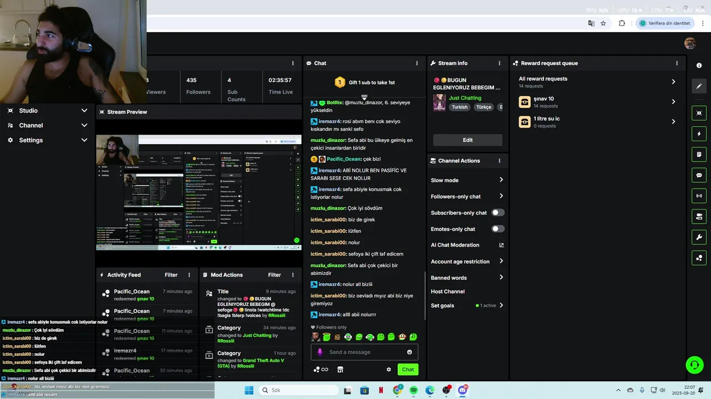Screen dimensions: 711x399
Task: Toggle Subscribers-only chat switch
Action: pyautogui.click(x=498, y=212)
